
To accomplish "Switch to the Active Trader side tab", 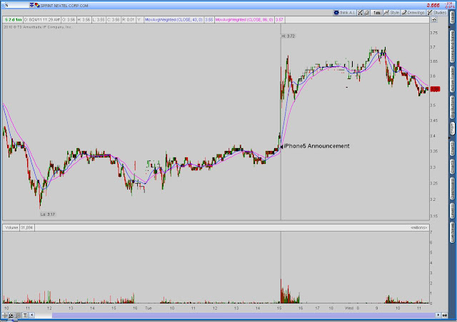I will 452,80.
